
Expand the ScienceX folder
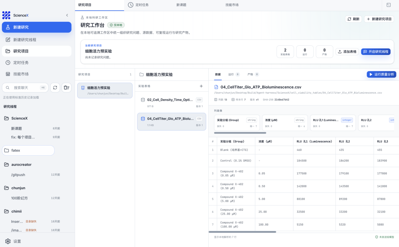coord(19,118)
